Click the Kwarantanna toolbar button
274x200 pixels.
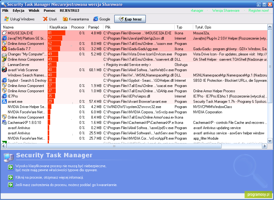coord(76,19)
